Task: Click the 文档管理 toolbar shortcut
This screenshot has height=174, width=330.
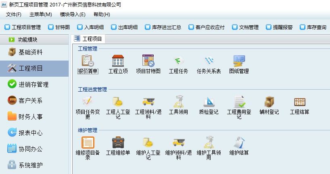Action: click(x=245, y=27)
